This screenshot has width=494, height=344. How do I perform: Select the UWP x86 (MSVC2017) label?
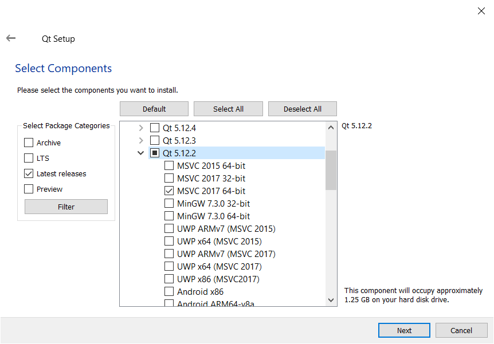(218, 279)
